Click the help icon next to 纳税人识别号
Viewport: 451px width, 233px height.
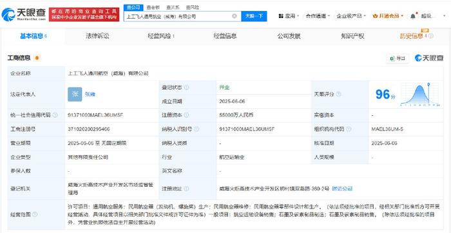point(197,129)
